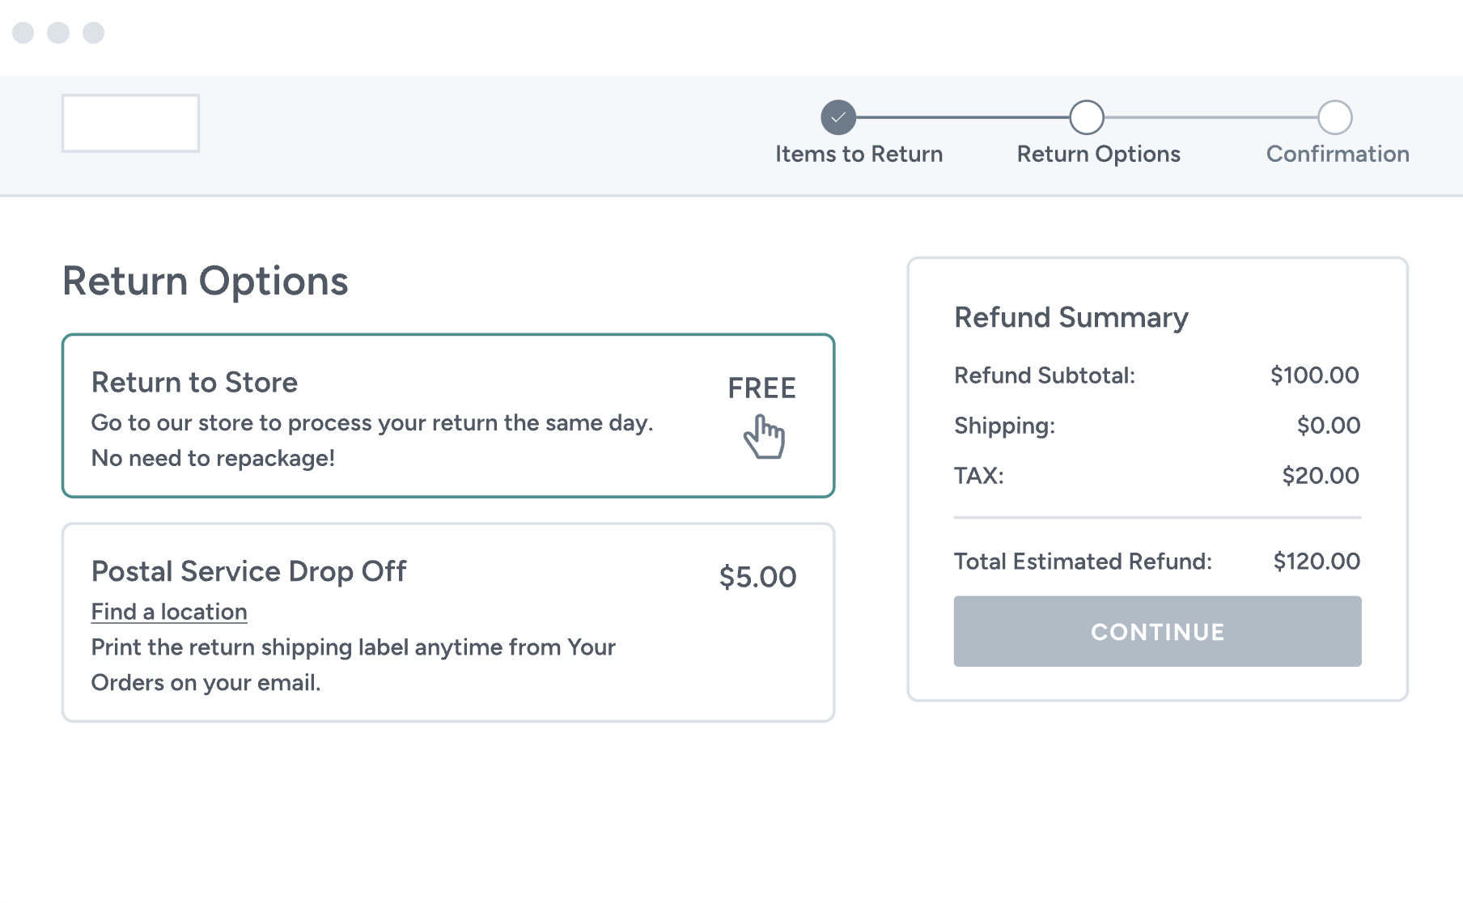Click the progress bar between steps
The image size is (1463, 903).
(x=963, y=117)
